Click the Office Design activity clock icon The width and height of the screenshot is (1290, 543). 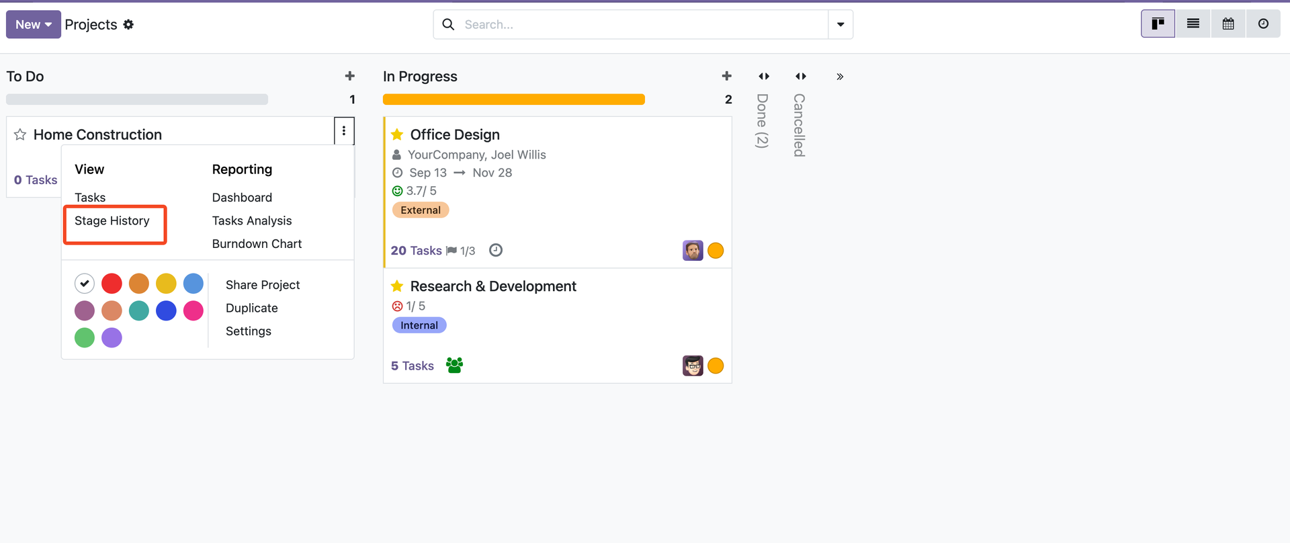496,251
